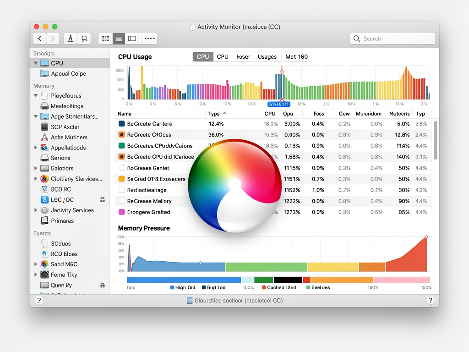Switch to grid view icon
Image resolution: width=469 pixels, height=352 pixels.
(106, 38)
